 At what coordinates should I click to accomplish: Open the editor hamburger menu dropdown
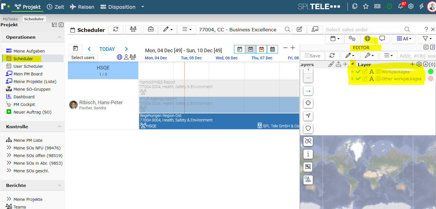[x=389, y=56]
